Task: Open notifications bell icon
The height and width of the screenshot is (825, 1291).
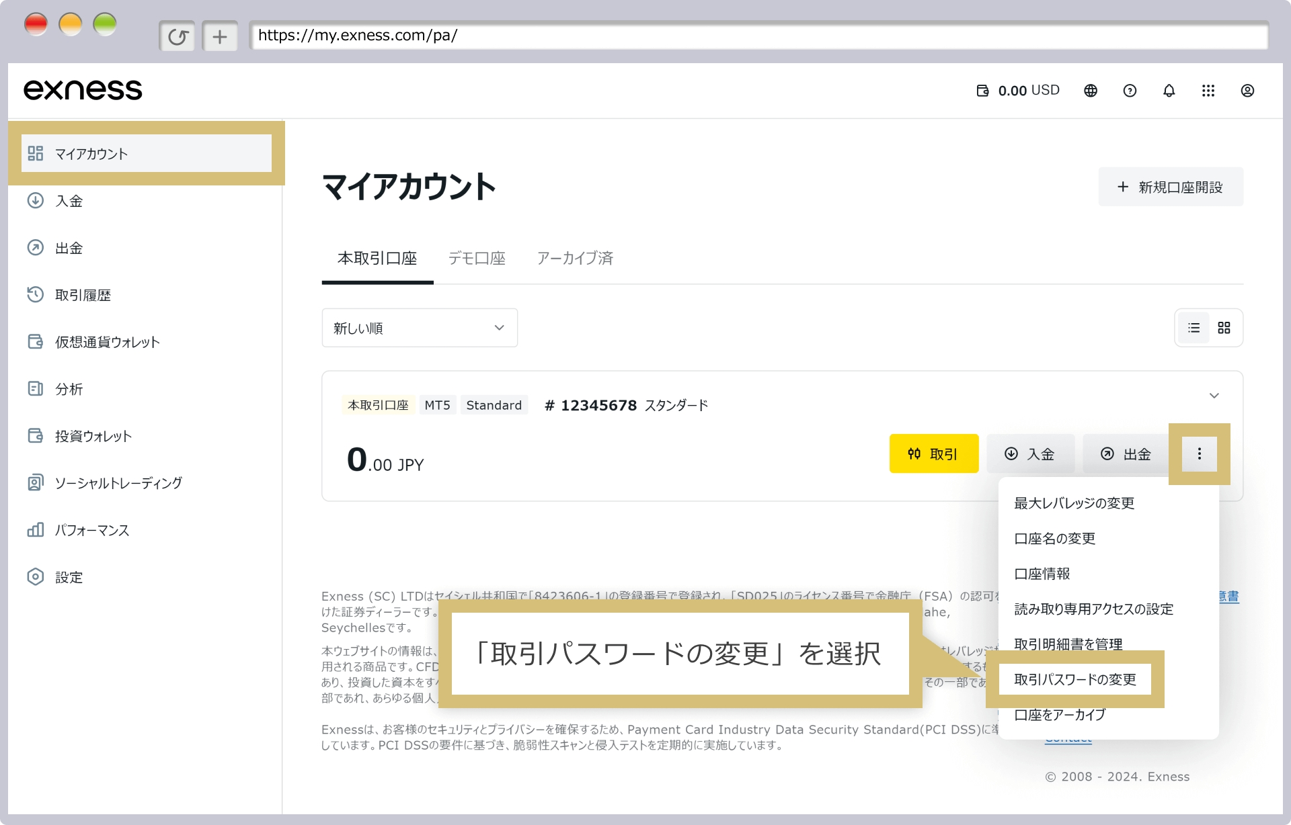Action: click(x=1169, y=91)
